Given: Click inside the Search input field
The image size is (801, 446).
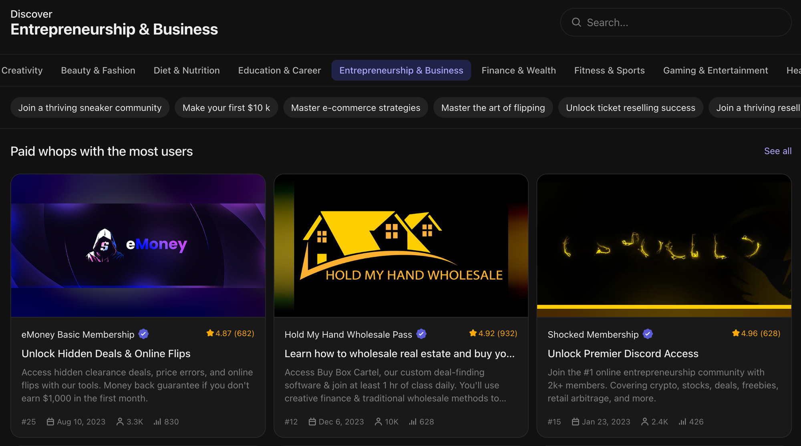Looking at the screenshot, I should point(675,22).
